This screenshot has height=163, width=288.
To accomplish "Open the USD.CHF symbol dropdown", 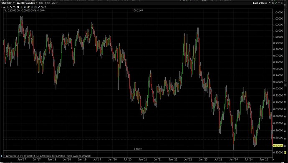I will [x=8, y=3].
